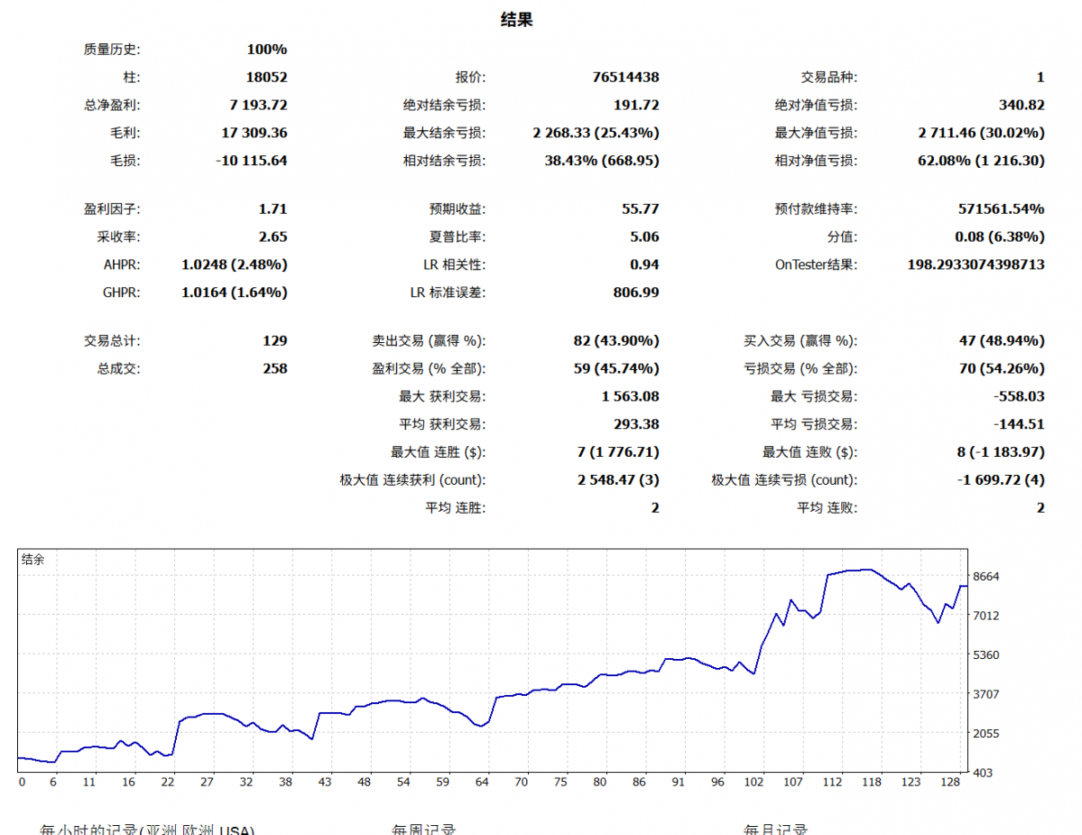Select the GHPR value 1.0164 (1.64%)

coord(234,292)
